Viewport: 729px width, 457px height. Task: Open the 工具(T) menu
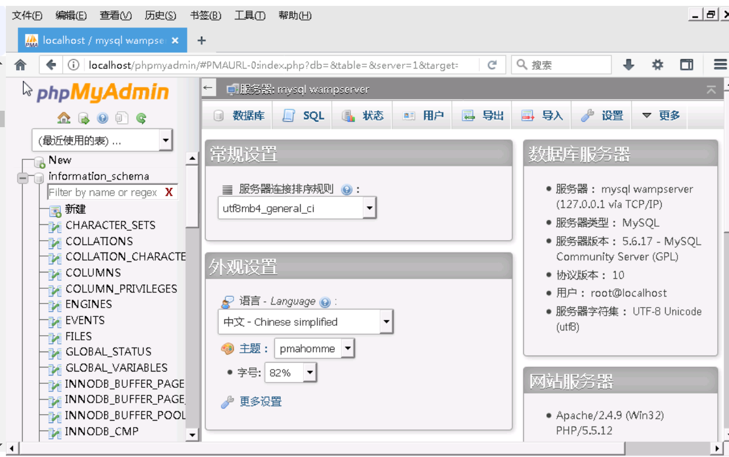pos(250,15)
